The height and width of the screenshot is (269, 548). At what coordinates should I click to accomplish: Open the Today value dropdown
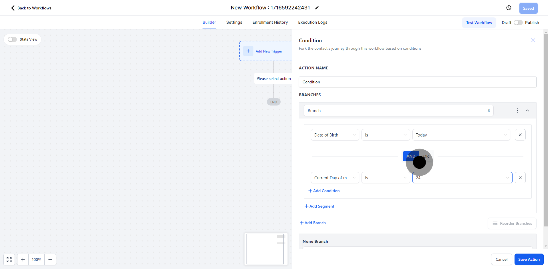461,135
